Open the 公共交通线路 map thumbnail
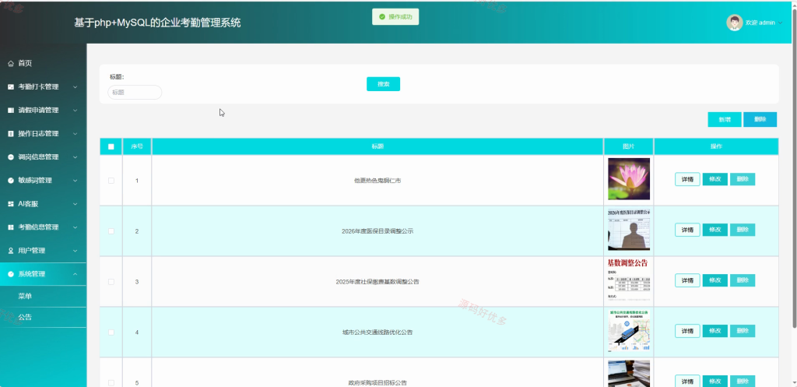This screenshot has width=797, height=387. click(629, 331)
